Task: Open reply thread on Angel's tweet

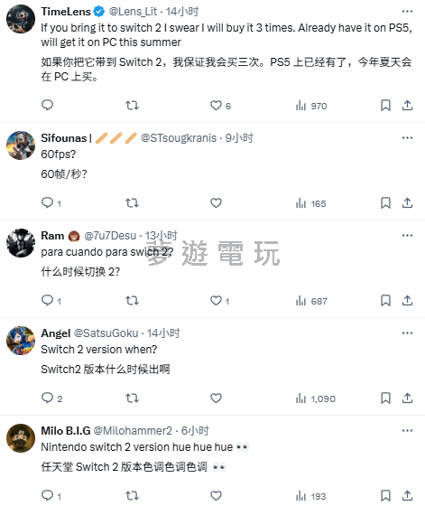Action: (x=51, y=398)
